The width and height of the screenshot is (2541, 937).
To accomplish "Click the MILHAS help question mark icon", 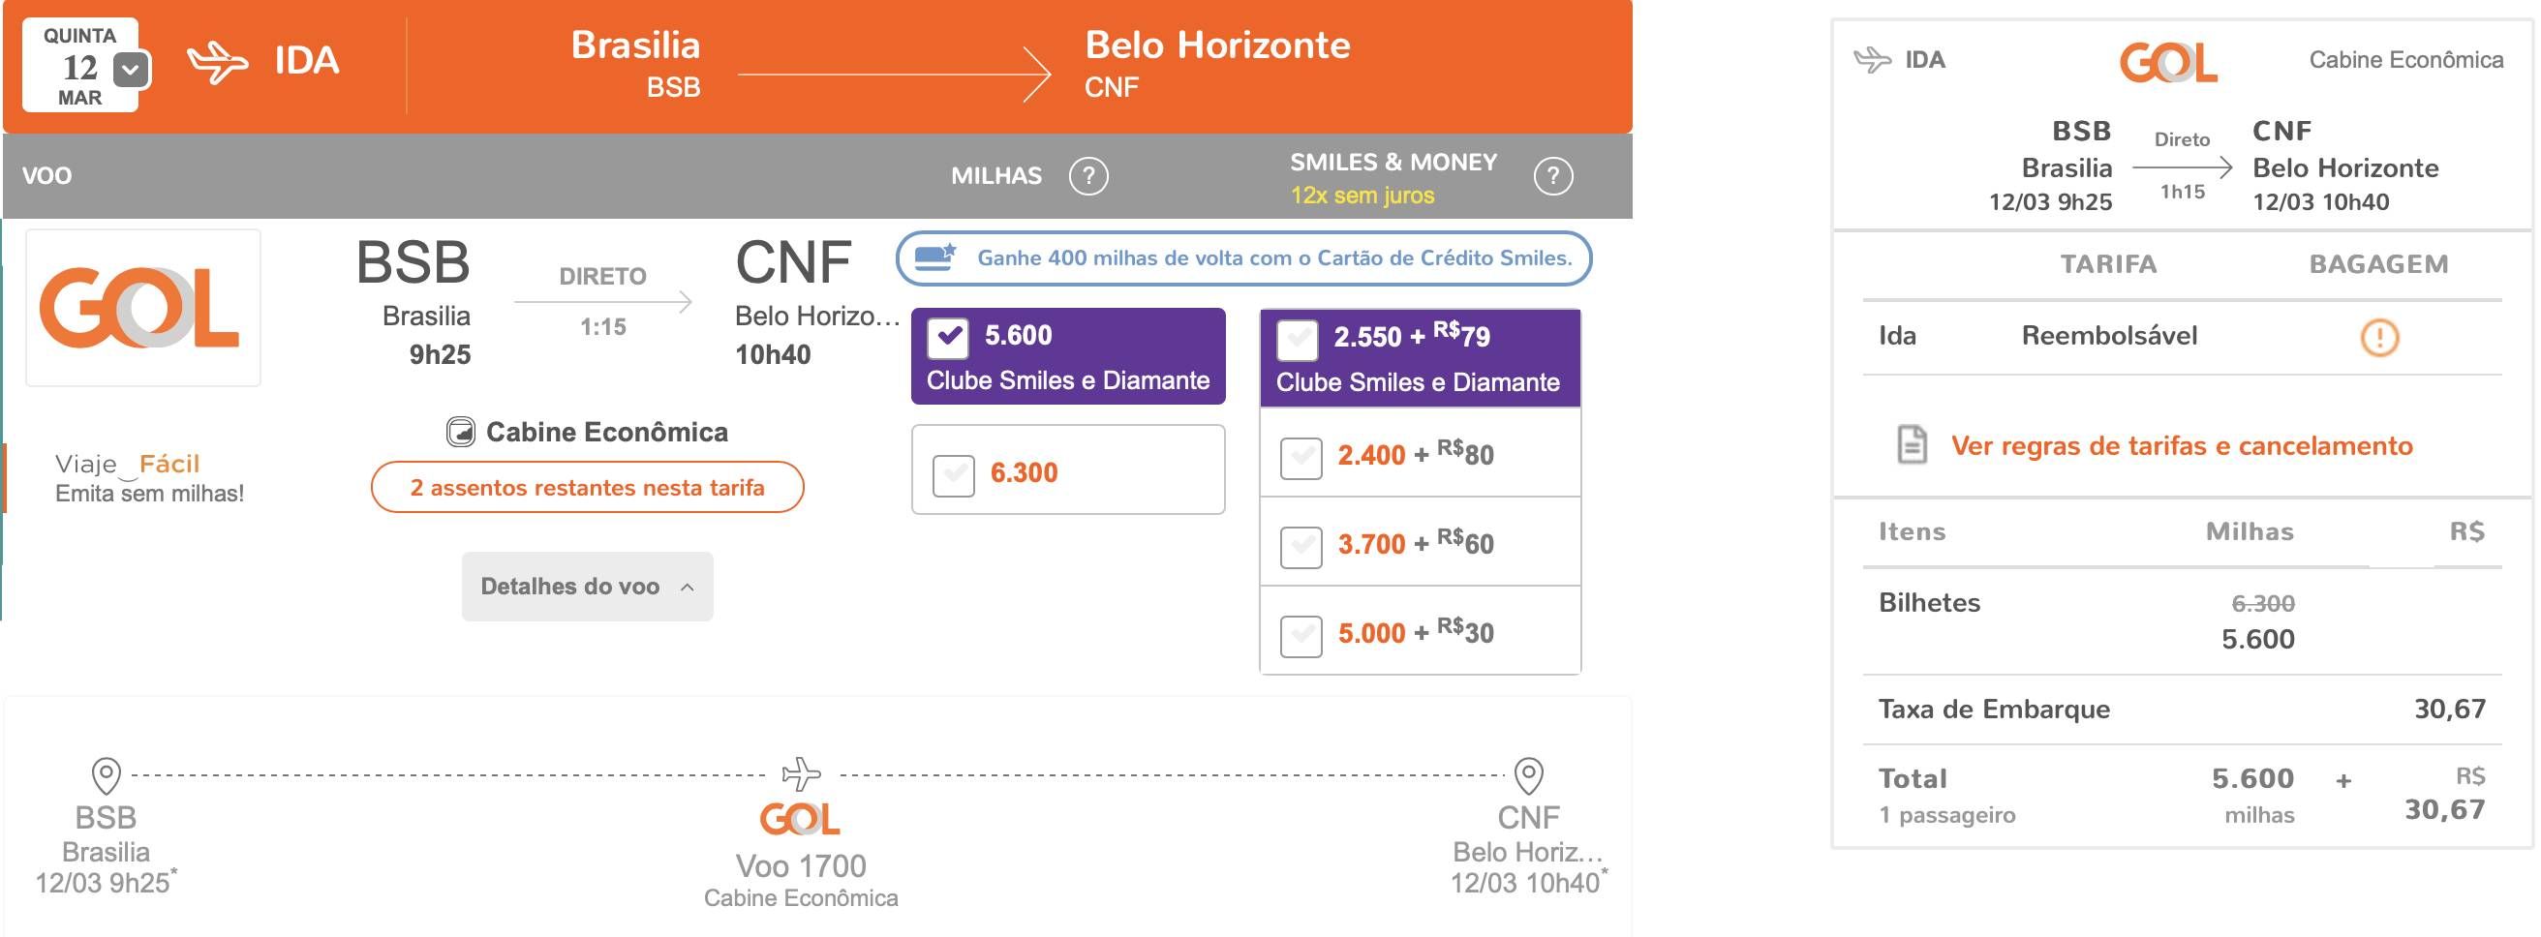I will [1088, 176].
